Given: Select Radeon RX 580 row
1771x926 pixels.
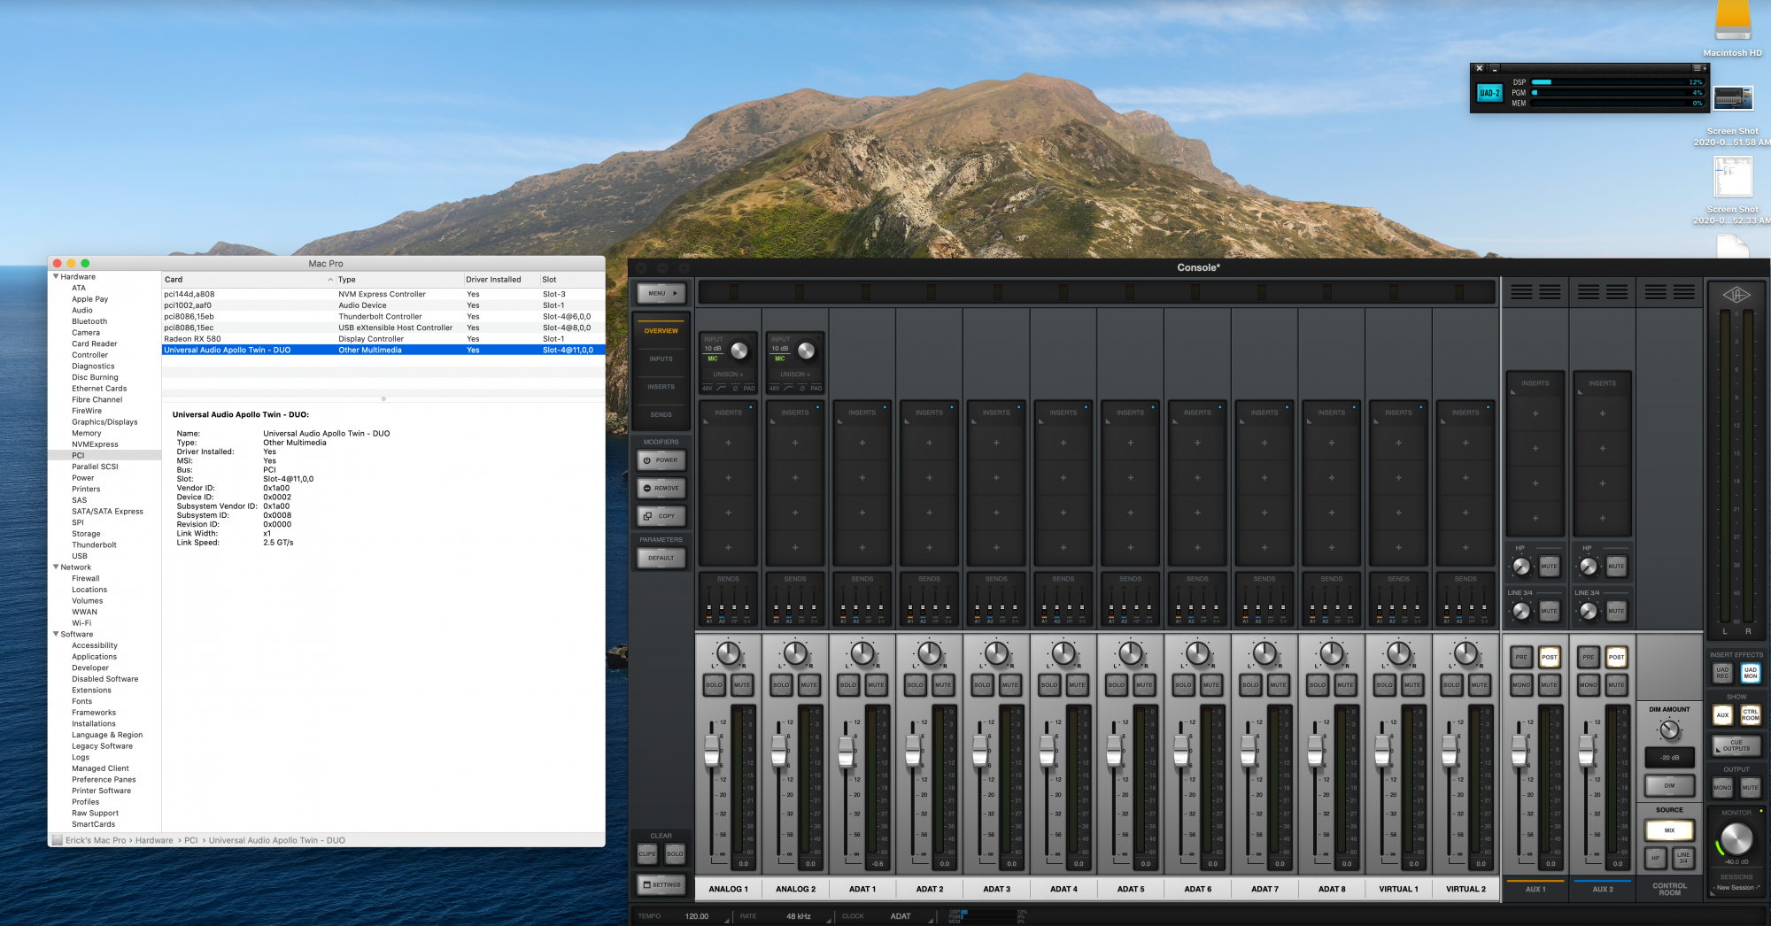Looking at the screenshot, I should pos(383,338).
